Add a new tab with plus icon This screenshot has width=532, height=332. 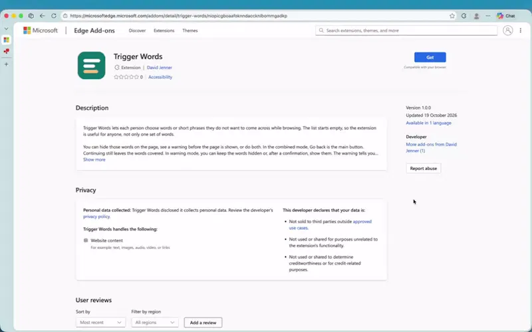(x=6, y=64)
